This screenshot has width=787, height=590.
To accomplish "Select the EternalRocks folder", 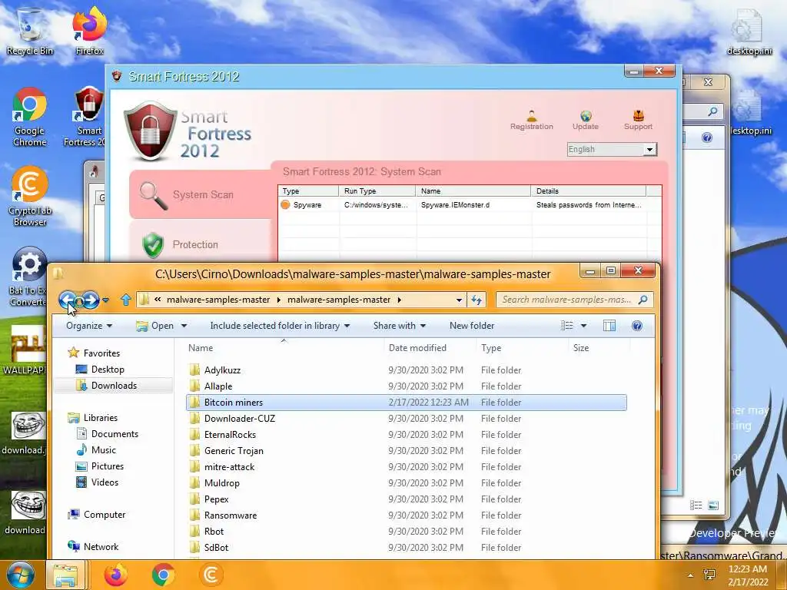I will (407, 435).
